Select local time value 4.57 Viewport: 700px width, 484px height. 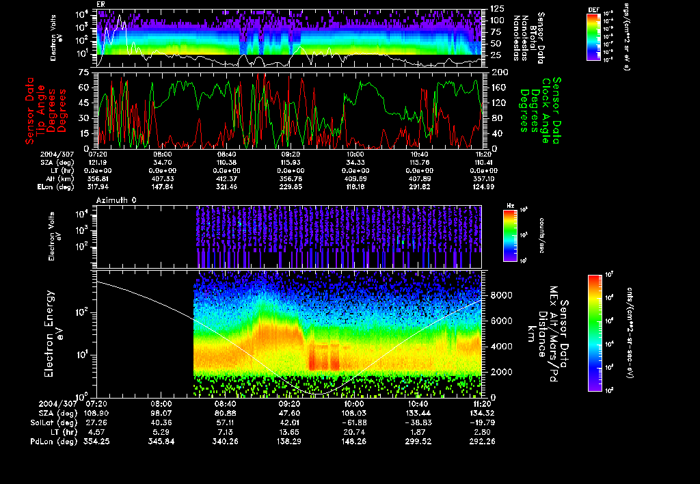click(97, 432)
